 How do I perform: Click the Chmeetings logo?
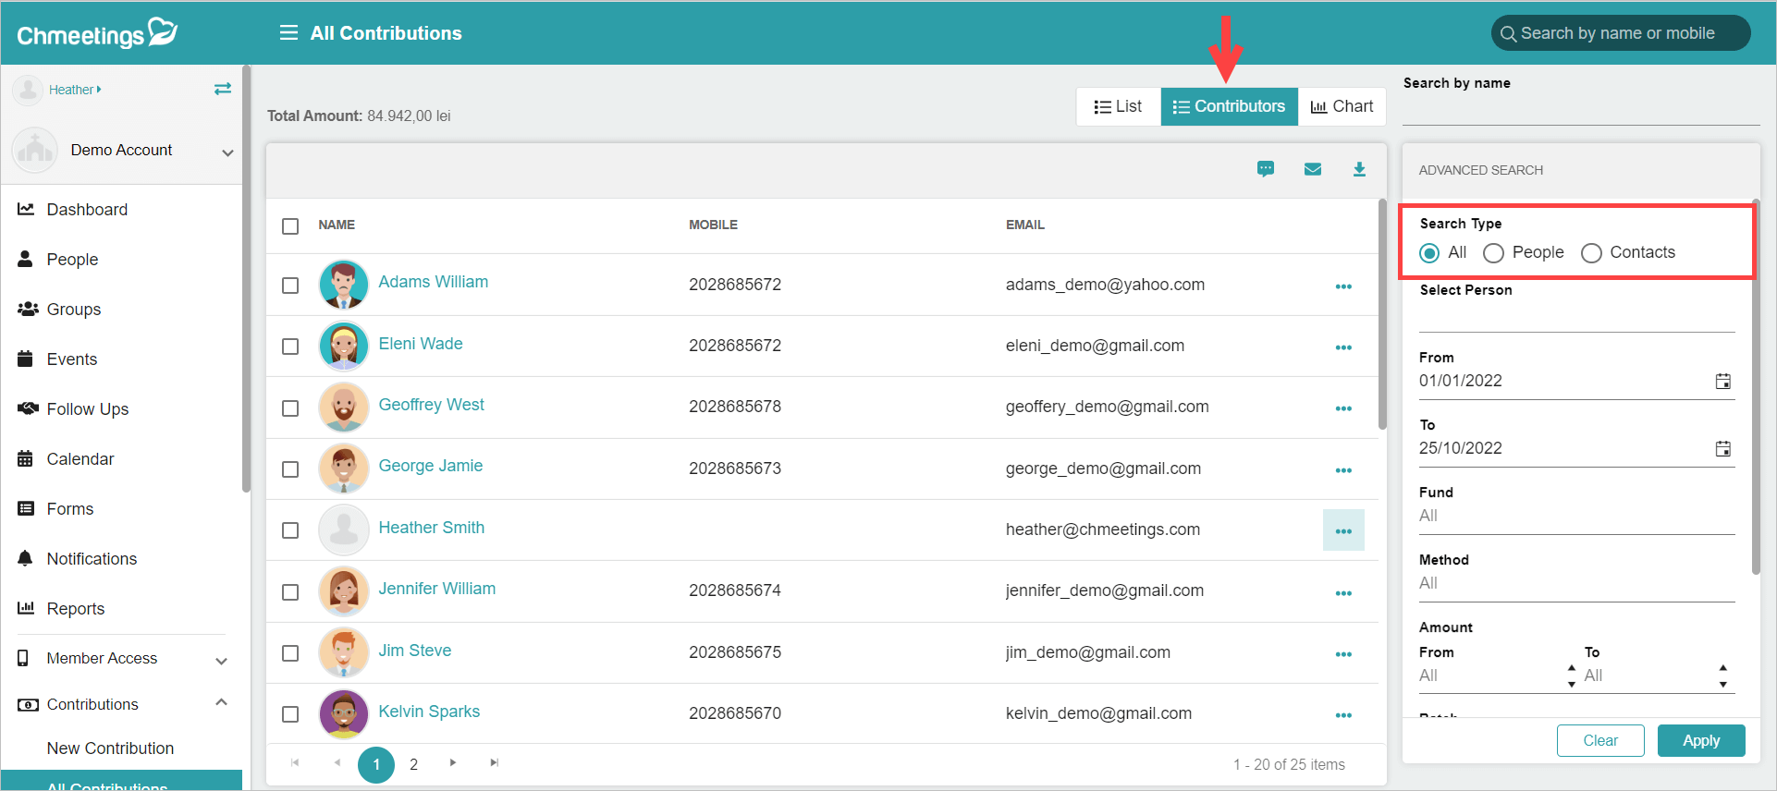tap(97, 33)
